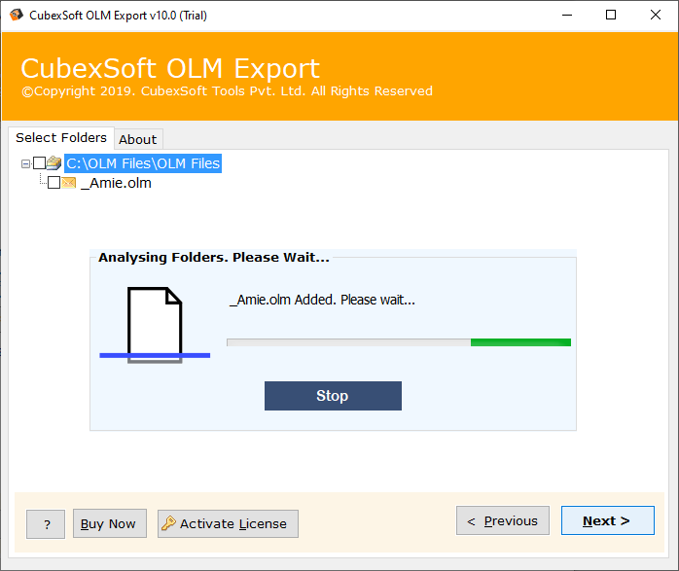
Task: Switch to the Select Folders tab
Action: pyautogui.click(x=60, y=138)
